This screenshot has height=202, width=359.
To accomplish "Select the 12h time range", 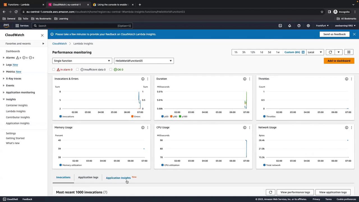I will (253, 52).
